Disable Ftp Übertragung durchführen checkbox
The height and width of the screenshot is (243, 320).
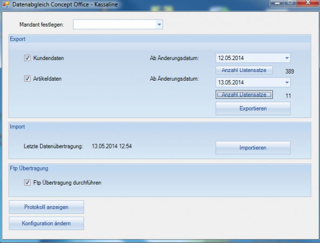click(x=27, y=182)
